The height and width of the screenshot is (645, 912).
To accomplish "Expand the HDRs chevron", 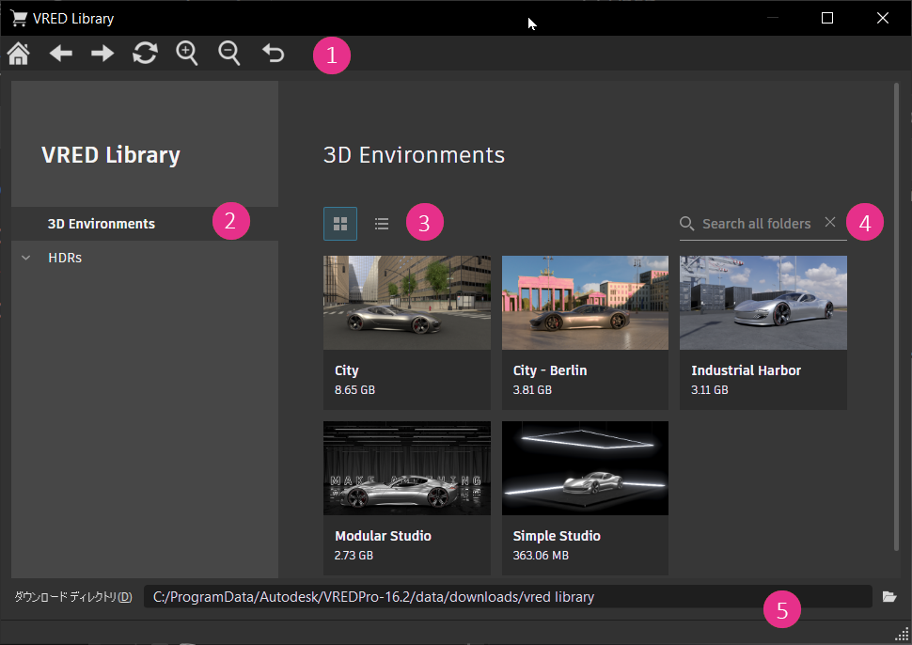I will point(25,258).
